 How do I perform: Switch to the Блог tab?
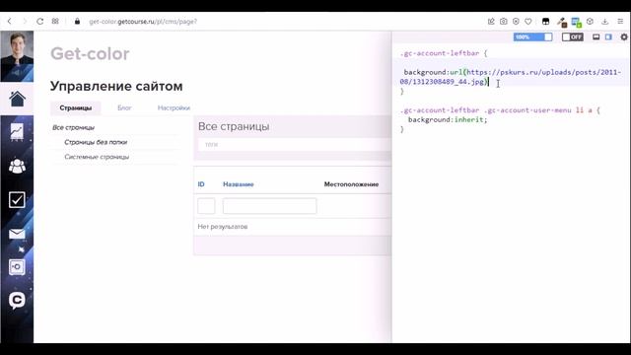click(x=124, y=107)
